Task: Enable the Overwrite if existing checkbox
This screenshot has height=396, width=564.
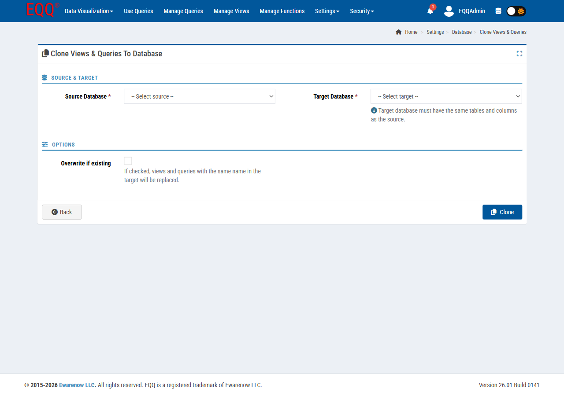Action: click(128, 161)
